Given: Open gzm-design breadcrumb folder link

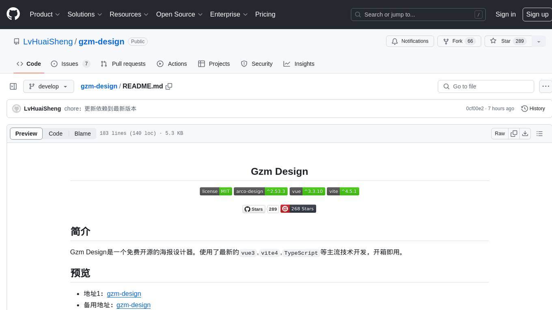Looking at the screenshot, I should pos(99,86).
